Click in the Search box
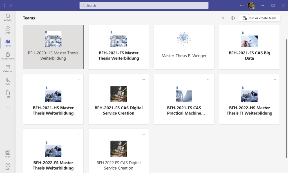 (144, 6)
